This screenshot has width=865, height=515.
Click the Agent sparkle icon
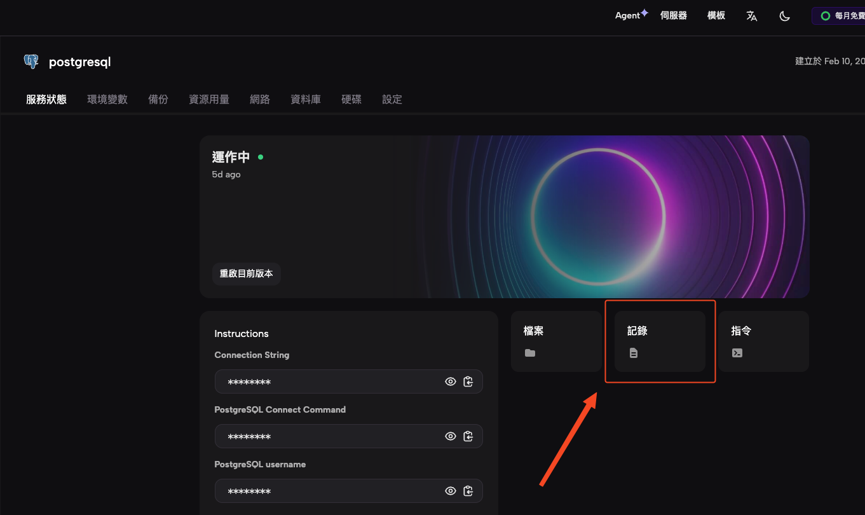click(644, 12)
